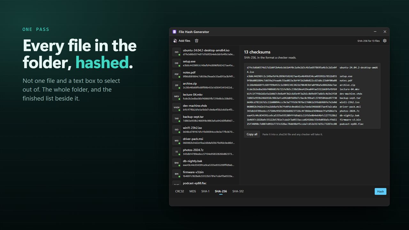
Task: Select the TAR icon for backup-sept.tar
Action: pyautogui.click(x=176, y=119)
